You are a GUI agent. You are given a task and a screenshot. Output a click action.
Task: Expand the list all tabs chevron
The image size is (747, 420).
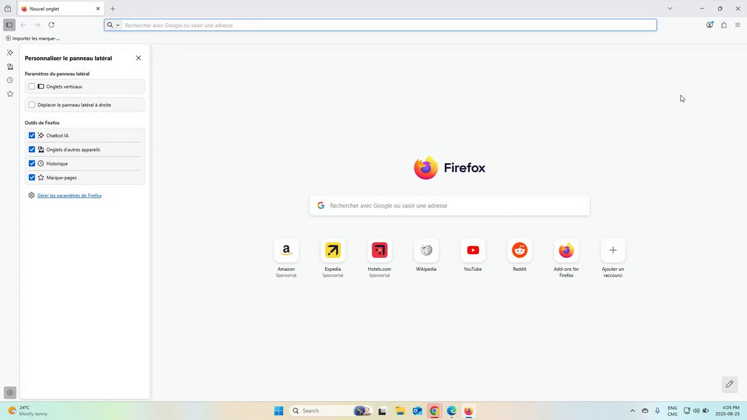tap(670, 9)
